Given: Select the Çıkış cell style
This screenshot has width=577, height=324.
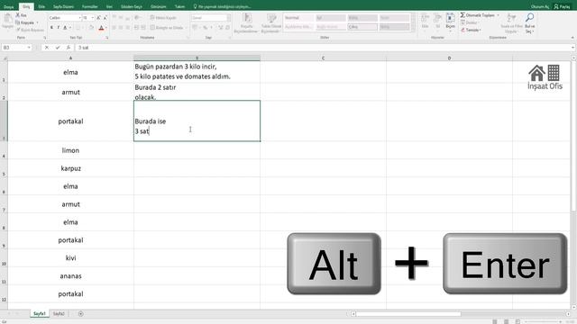Looking at the screenshot, I should click(362, 27).
